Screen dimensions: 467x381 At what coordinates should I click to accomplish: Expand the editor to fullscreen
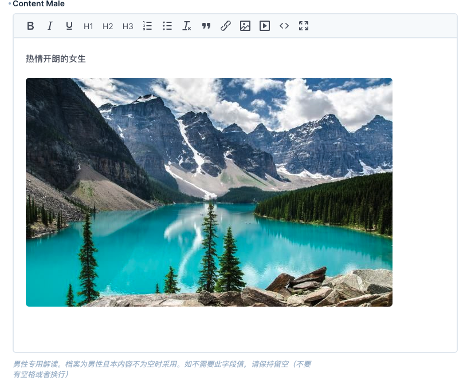(x=304, y=26)
